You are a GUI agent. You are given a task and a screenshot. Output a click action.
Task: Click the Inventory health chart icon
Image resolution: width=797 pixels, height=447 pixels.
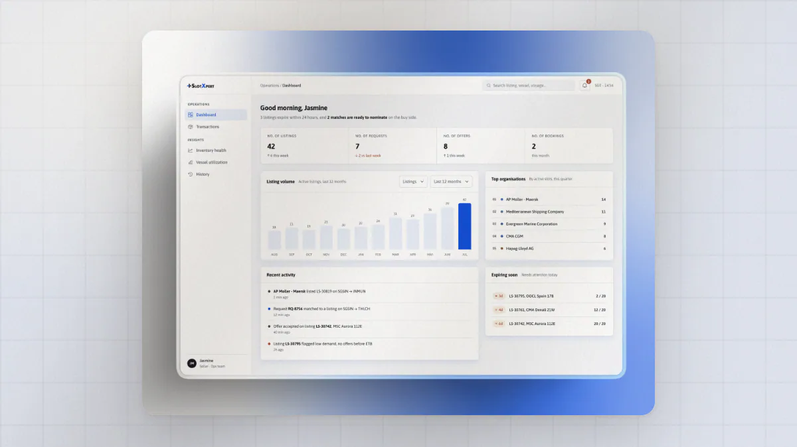(191, 151)
